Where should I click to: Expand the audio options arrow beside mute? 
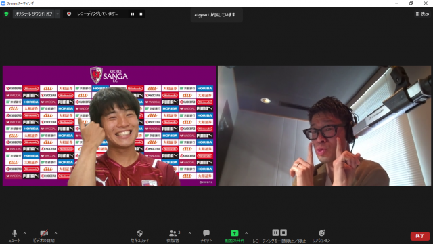click(x=24, y=233)
